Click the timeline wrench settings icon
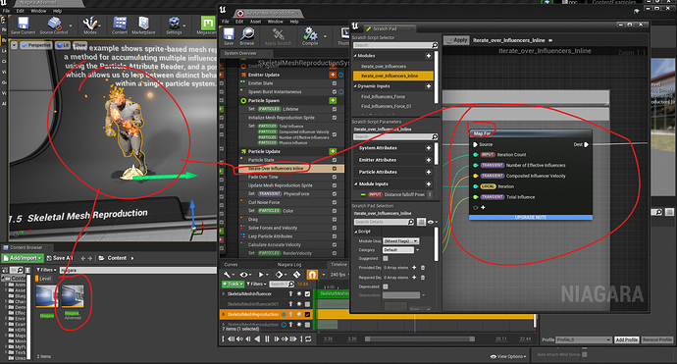 (227, 275)
